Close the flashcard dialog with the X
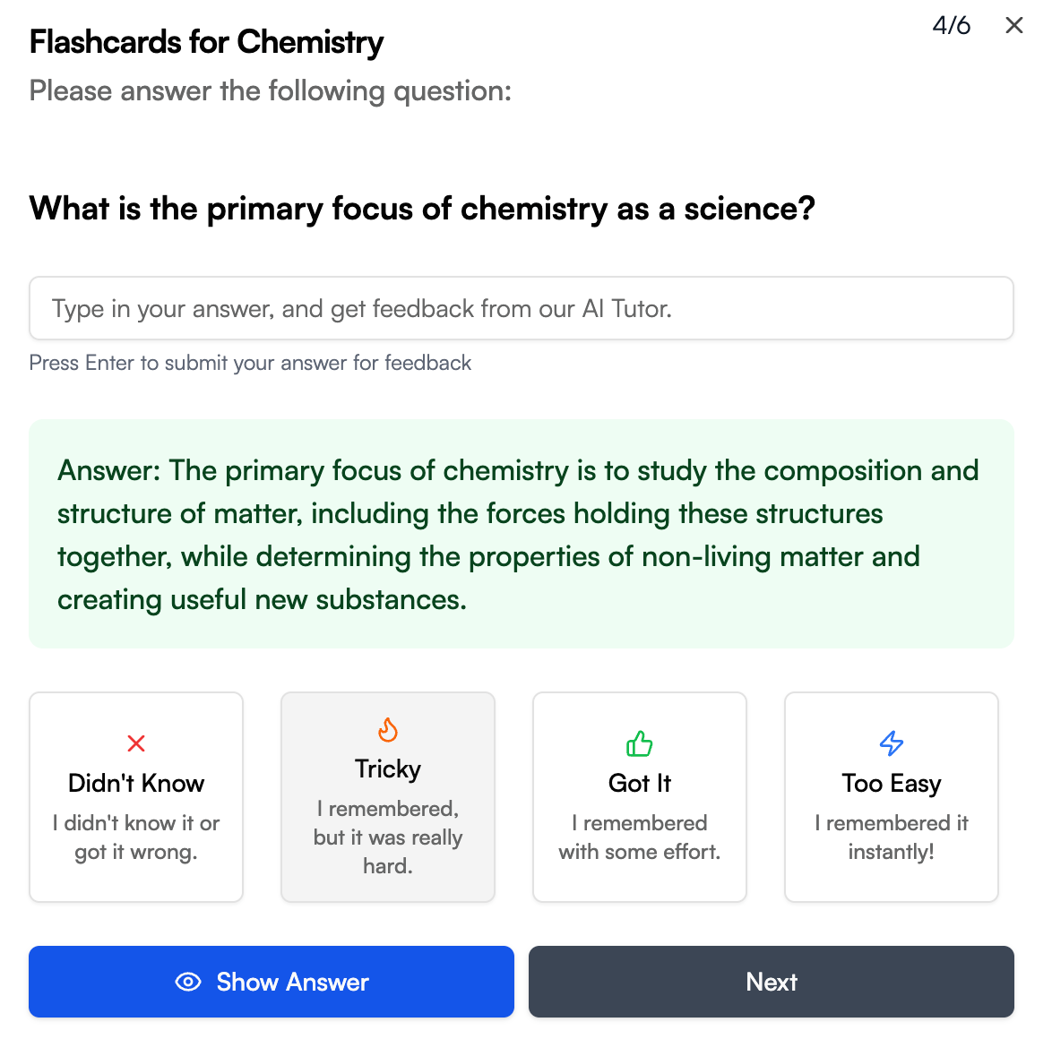Viewport: 1052px width, 1039px height. pyautogui.click(x=1013, y=25)
